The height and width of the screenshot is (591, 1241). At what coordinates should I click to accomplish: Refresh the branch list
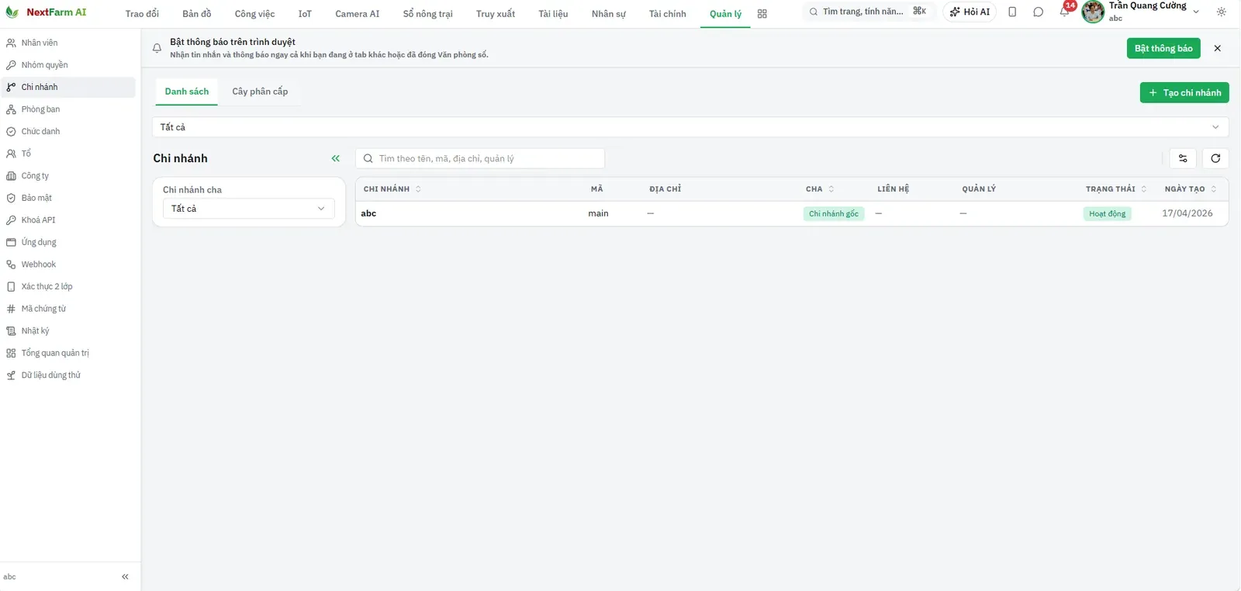tap(1215, 158)
